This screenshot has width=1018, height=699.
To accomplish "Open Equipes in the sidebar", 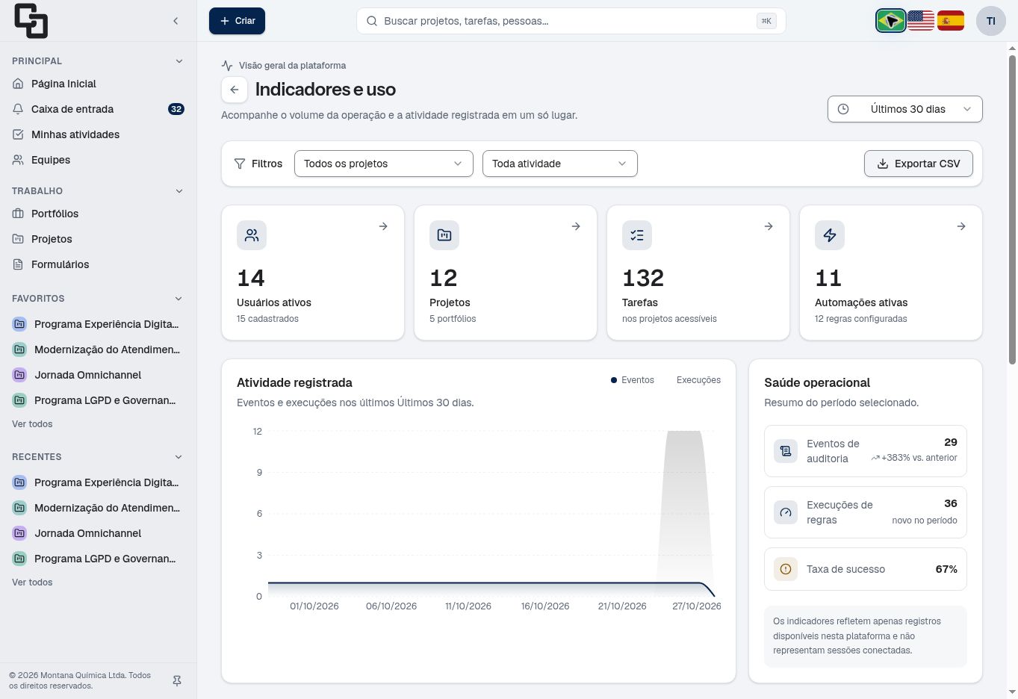I will [x=98, y=160].
